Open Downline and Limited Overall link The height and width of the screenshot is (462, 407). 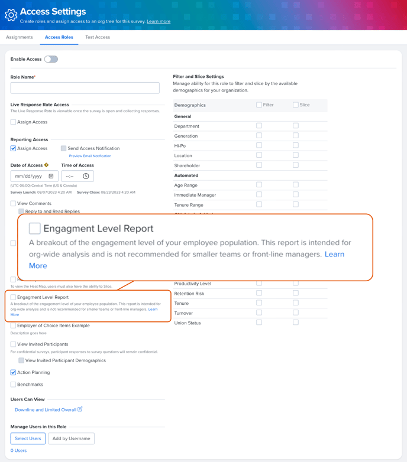coord(46,410)
